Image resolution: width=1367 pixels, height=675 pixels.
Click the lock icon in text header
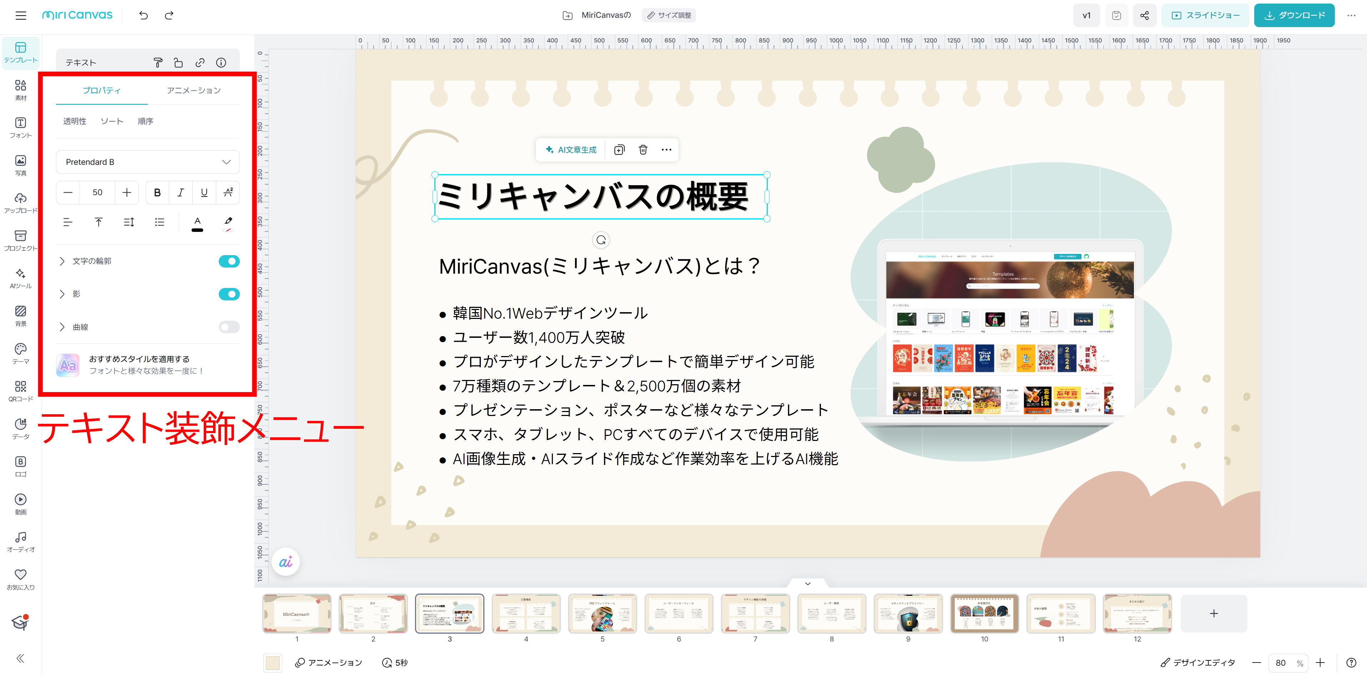click(178, 62)
